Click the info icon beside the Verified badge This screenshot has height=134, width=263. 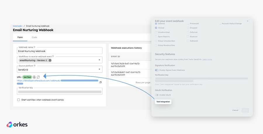pyautogui.click(x=34, y=77)
